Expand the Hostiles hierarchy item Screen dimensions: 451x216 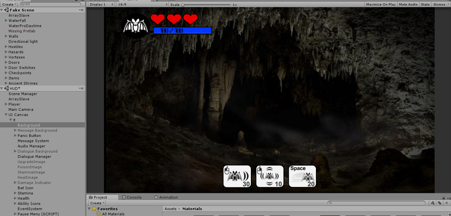(6, 46)
